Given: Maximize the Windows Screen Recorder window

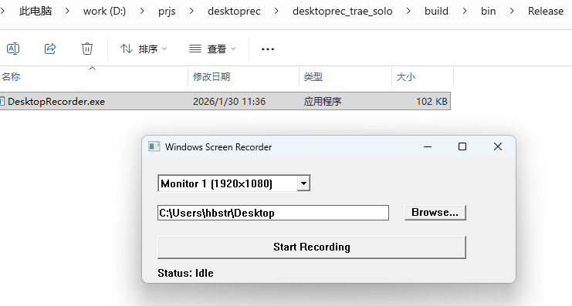Looking at the screenshot, I should [x=462, y=146].
